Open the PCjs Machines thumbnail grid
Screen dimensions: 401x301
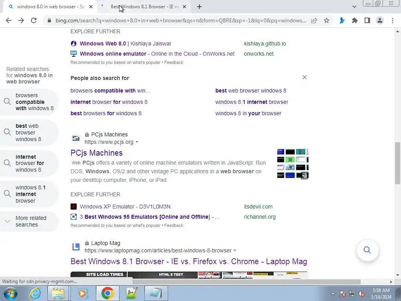tap(293, 164)
